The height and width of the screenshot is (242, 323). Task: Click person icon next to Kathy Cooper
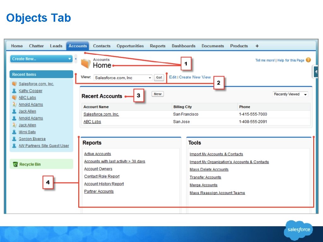click(14, 90)
